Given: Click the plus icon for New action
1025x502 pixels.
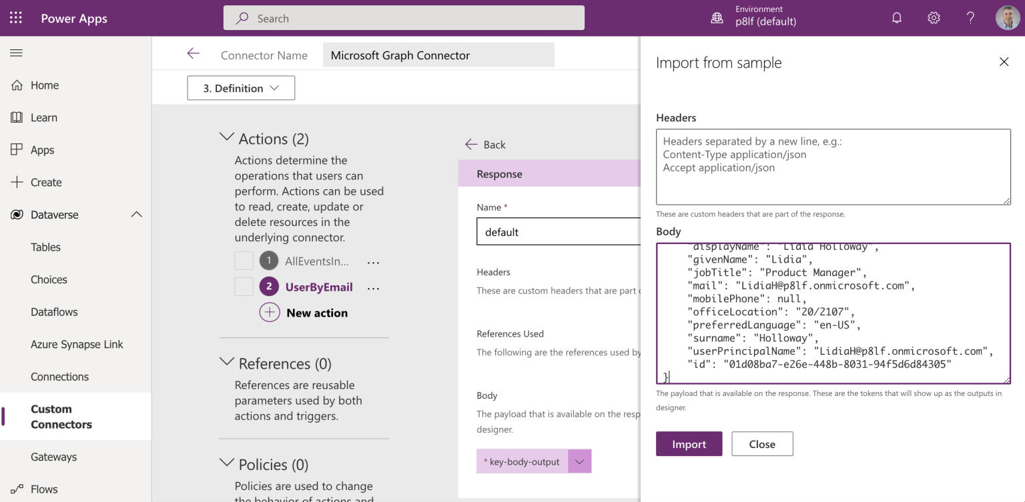Looking at the screenshot, I should click(270, 313).
